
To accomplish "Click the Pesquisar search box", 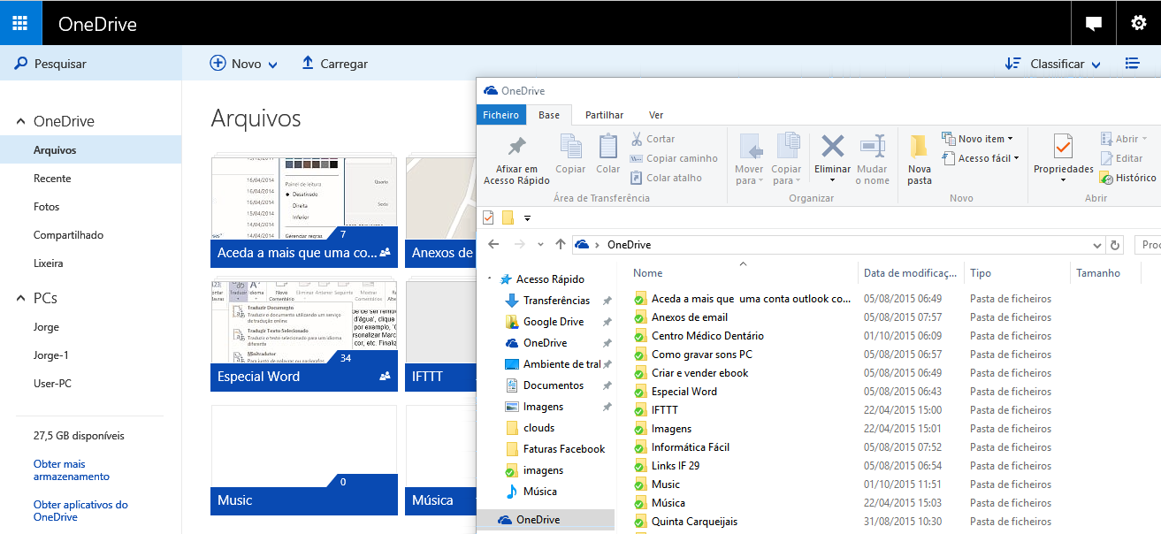I will [x=90, y=64].
